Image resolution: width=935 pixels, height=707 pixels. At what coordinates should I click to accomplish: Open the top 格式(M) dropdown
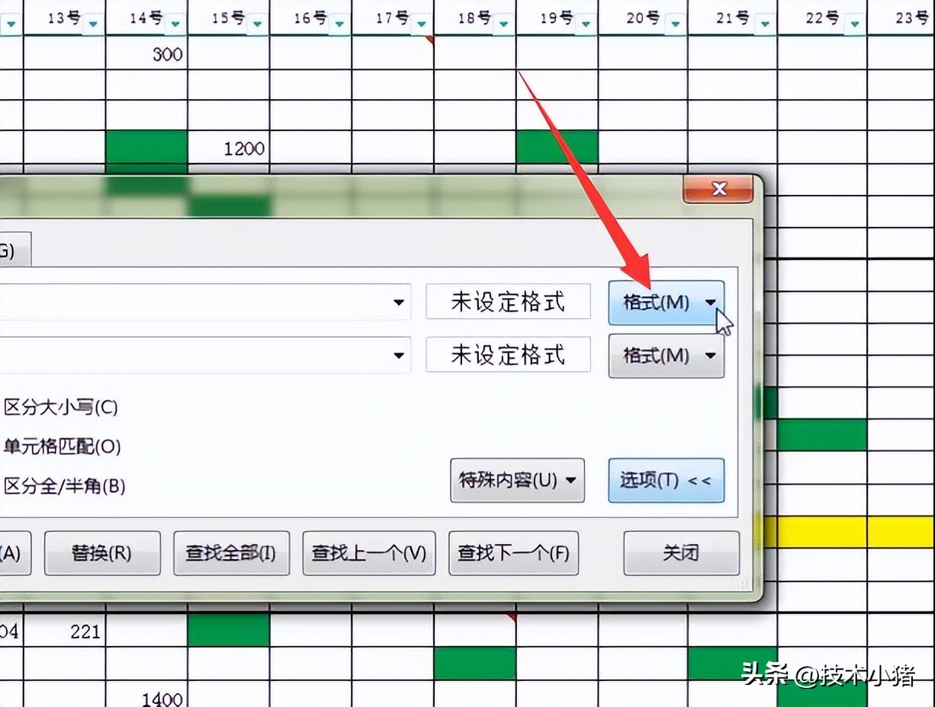click(x=666, y=302)
